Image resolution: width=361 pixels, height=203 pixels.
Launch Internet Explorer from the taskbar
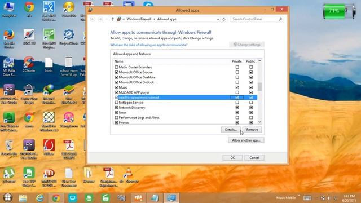(x=39, y=198)
